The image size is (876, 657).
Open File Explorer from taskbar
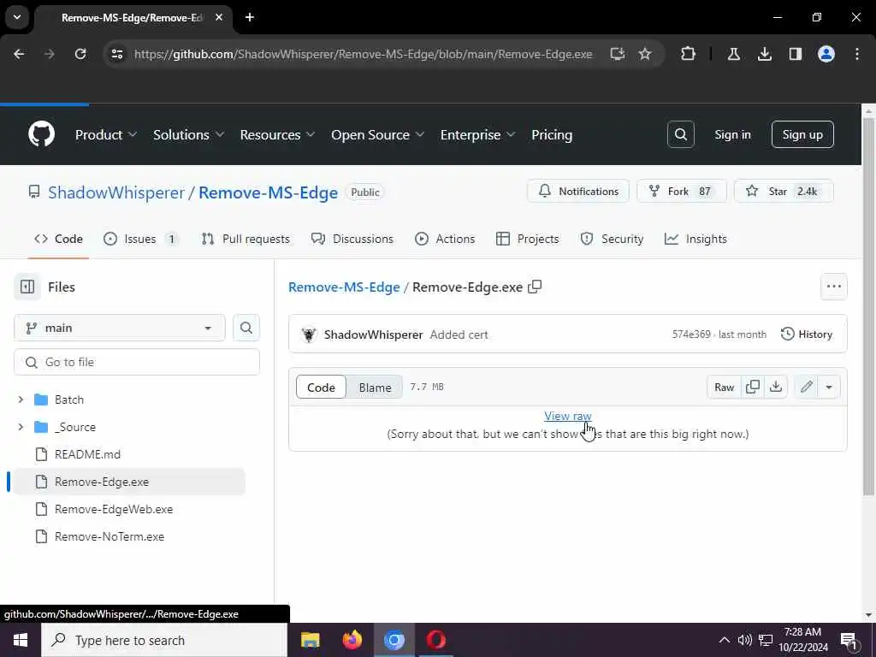point(310,640)
